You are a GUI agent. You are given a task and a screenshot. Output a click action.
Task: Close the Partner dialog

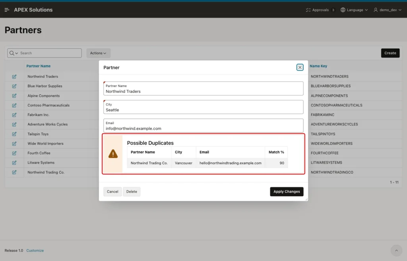pos(300,67)
